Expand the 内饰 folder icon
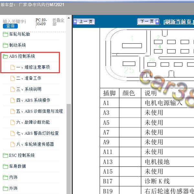 pyautogui.click(x=5, y=177)
